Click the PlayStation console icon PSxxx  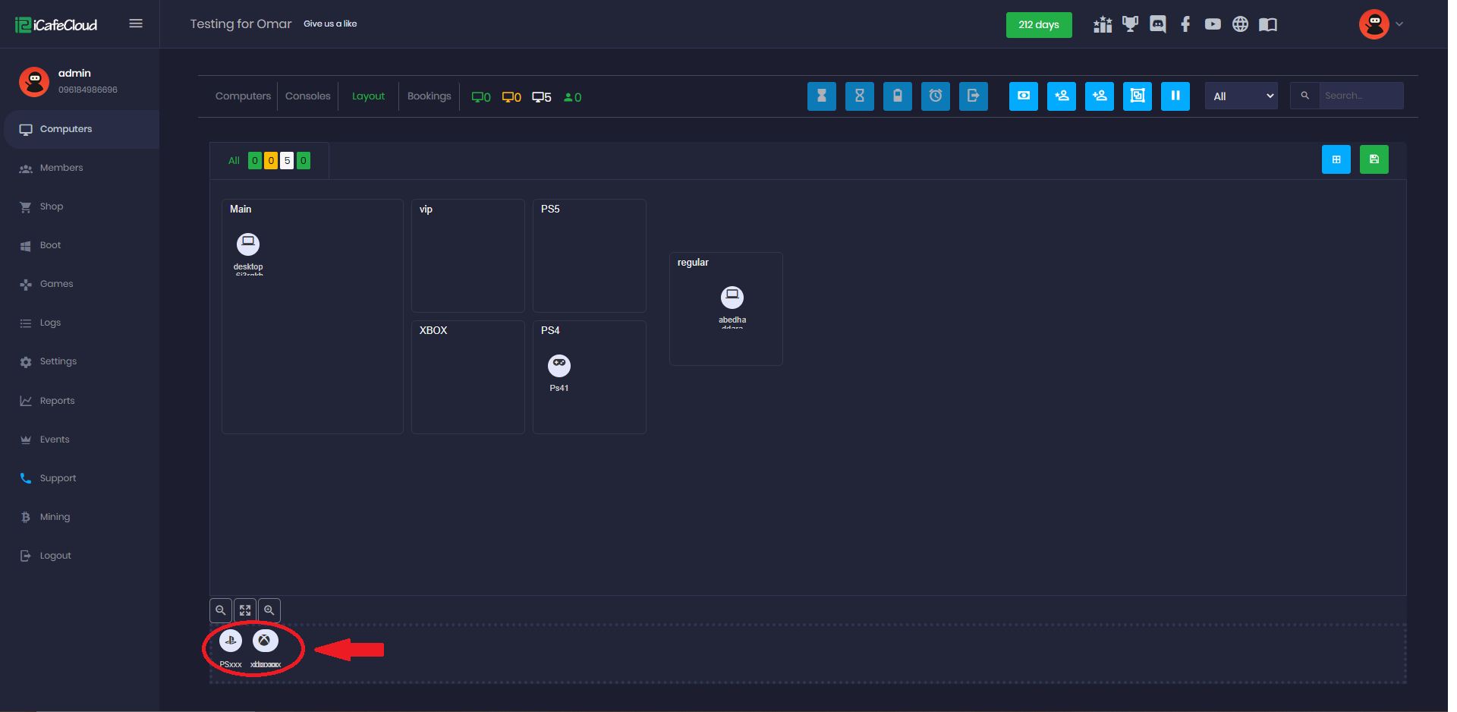click(x=231, y=641)
